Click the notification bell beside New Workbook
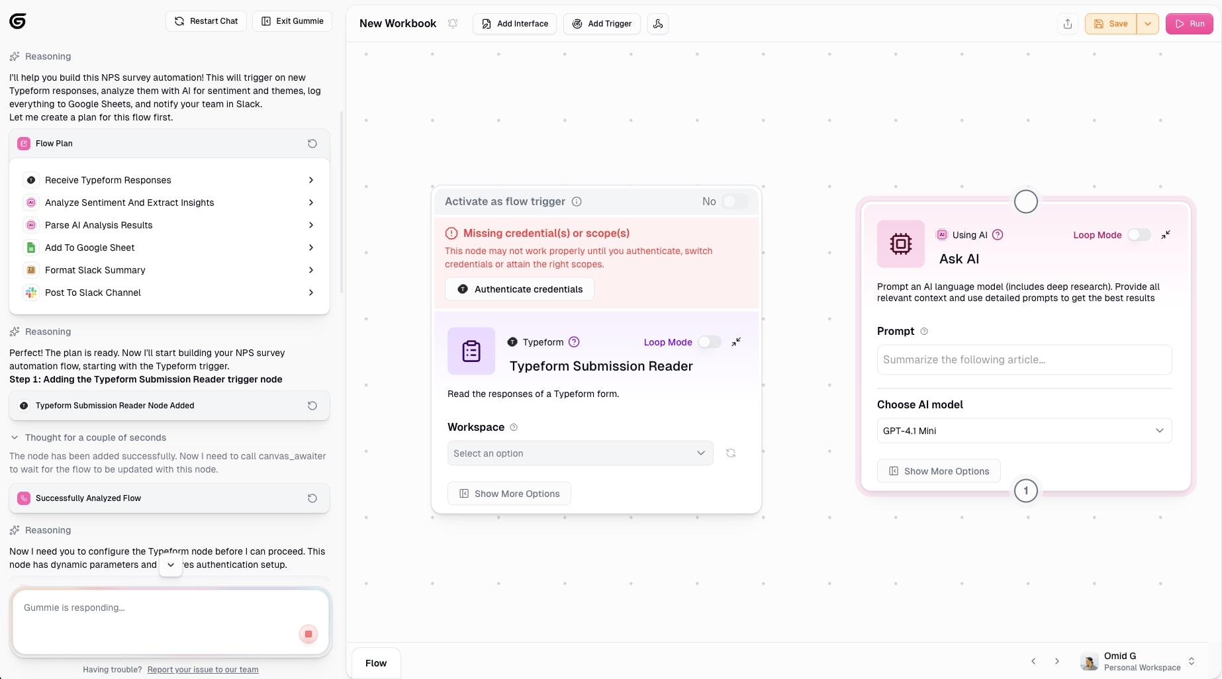 coord(453,23)
